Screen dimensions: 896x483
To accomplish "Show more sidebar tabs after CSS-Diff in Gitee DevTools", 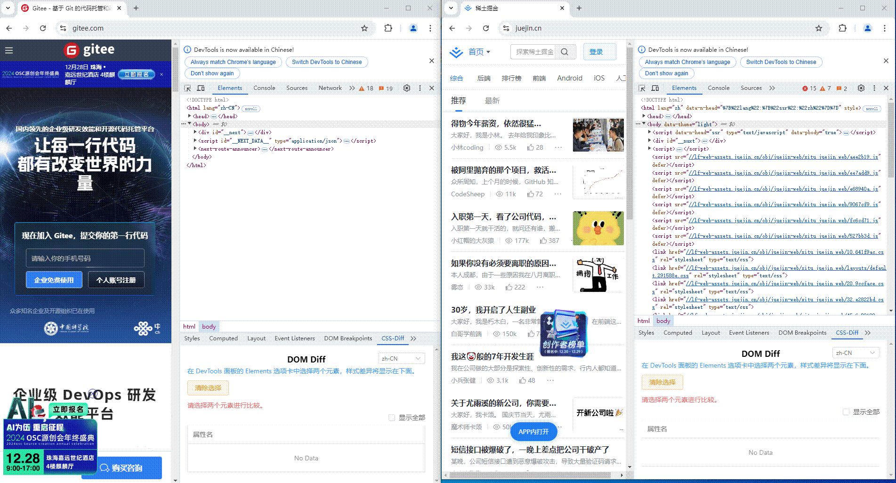I will coord(413,338).
